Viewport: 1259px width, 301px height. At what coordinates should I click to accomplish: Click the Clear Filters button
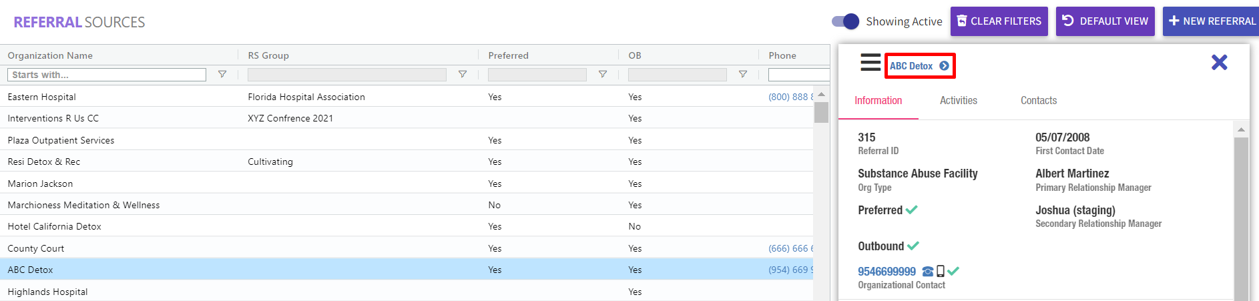coord(999,21)
